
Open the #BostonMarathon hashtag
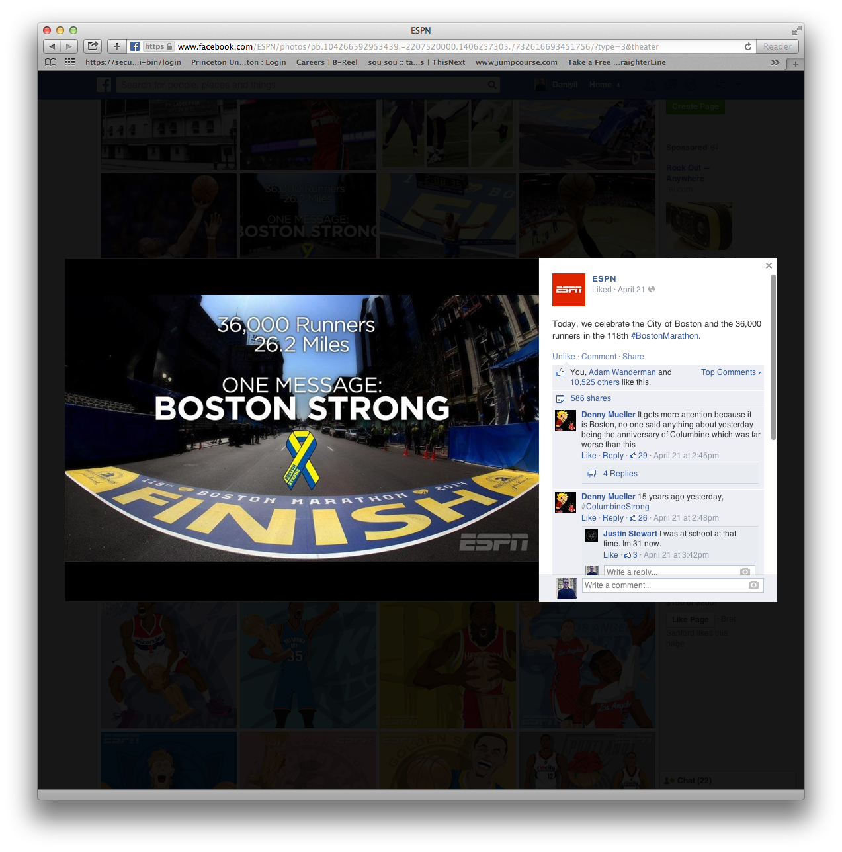click(665, 336)
